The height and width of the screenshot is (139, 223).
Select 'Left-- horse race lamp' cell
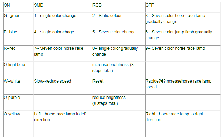(x=63, y=124)
